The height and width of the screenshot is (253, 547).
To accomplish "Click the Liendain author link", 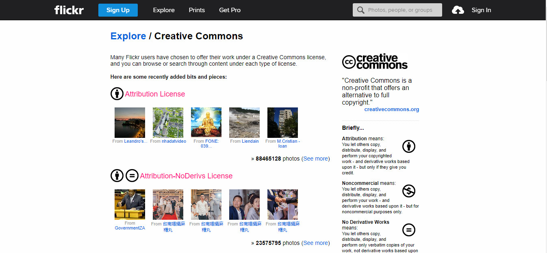I will click(x=250, y=141).
